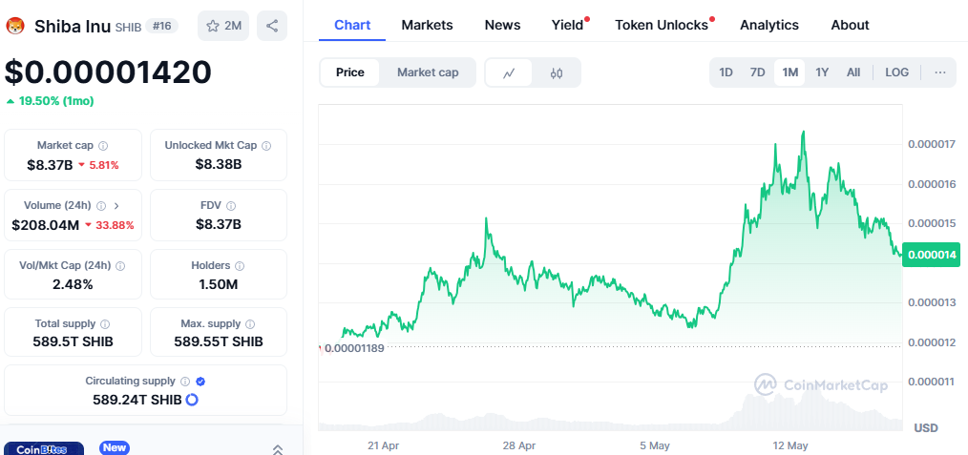968x455 pixels.
Task: Set chart range to 1D
Action: (x=726, y=72)
